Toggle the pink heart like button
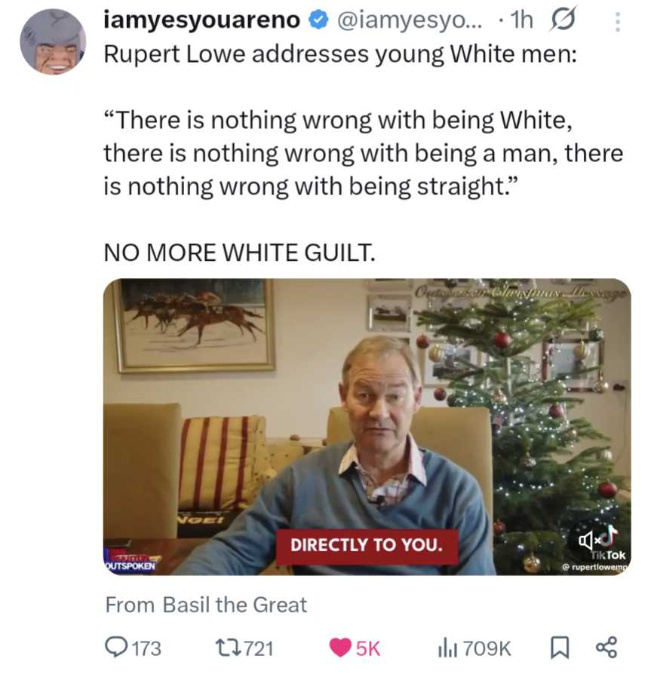This screenshot has height=674, width=651. (x=340, y=648)
